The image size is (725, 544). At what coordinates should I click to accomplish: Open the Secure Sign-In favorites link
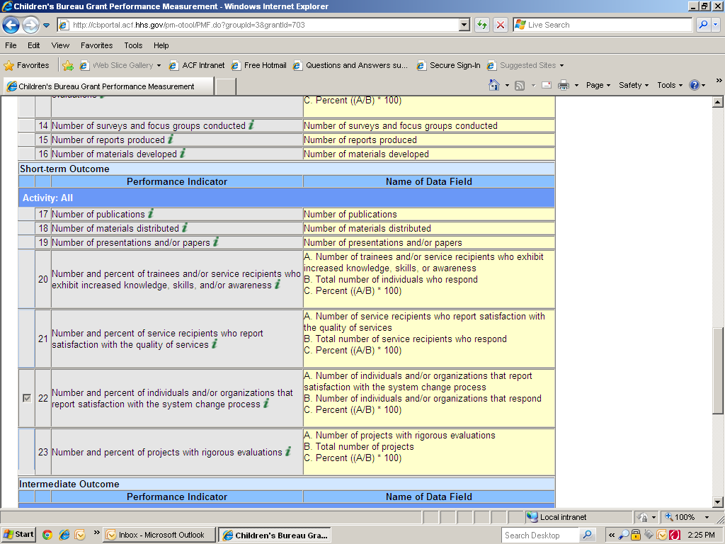pyautogui.click(x=448, y=66)
